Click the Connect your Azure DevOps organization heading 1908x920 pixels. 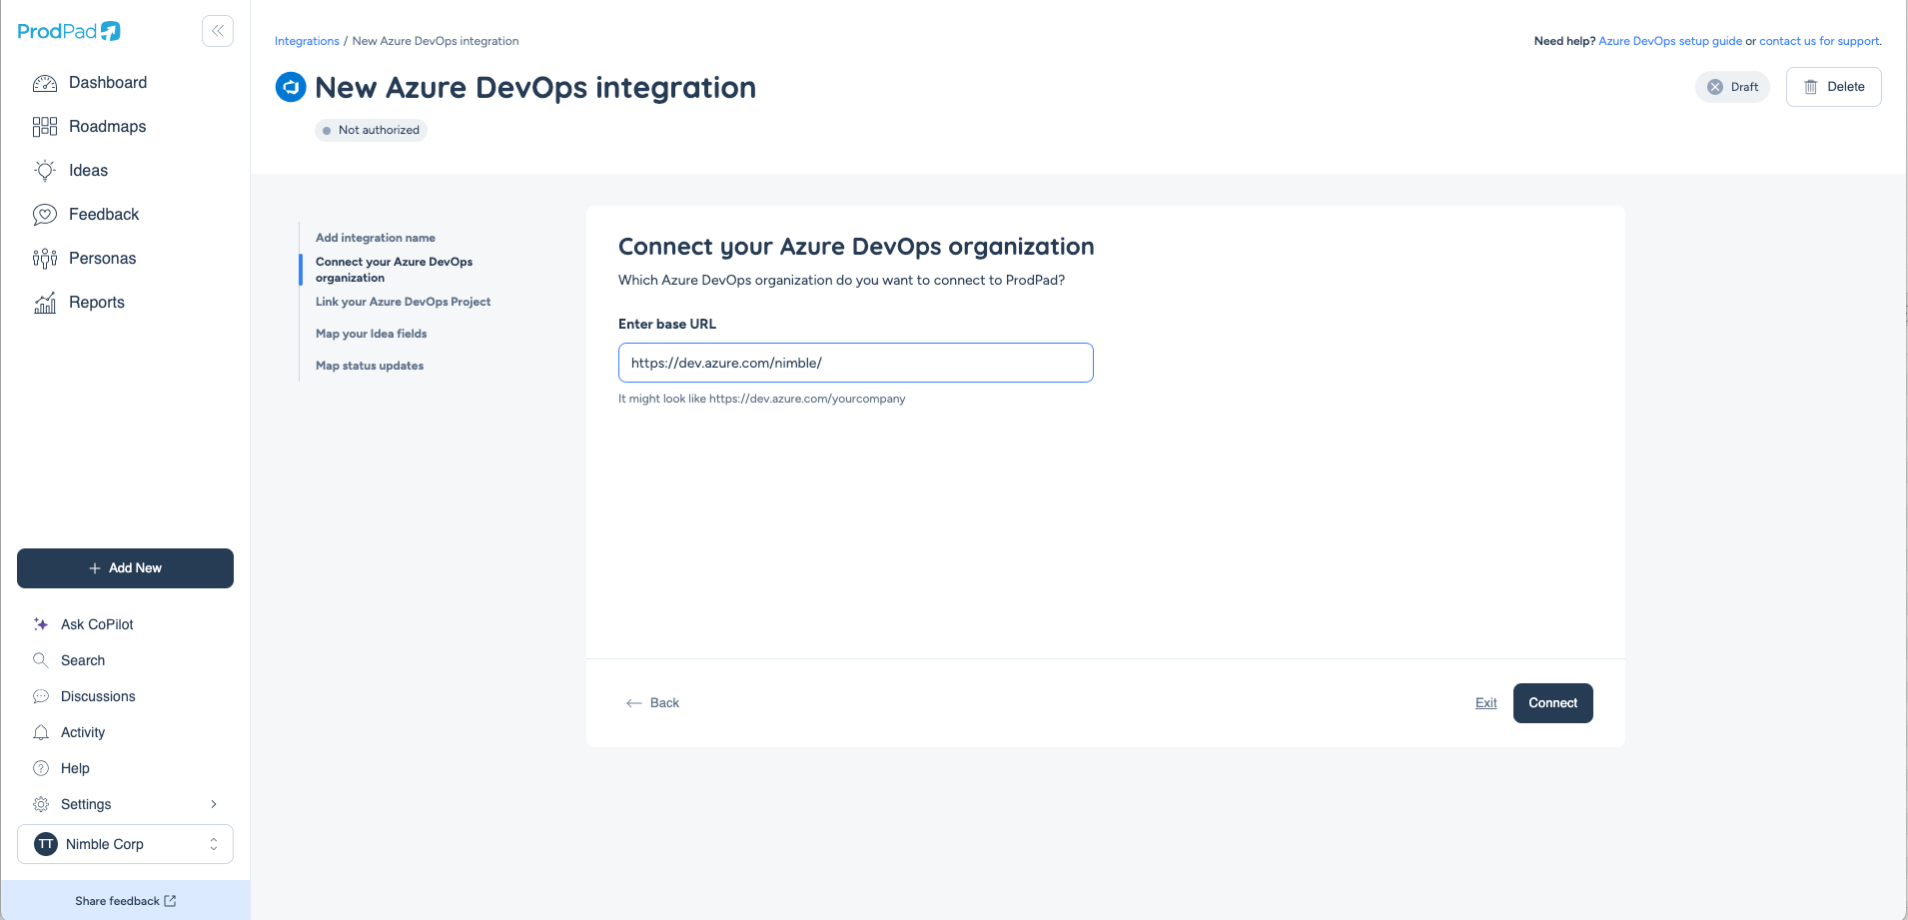tap(856, 247)
